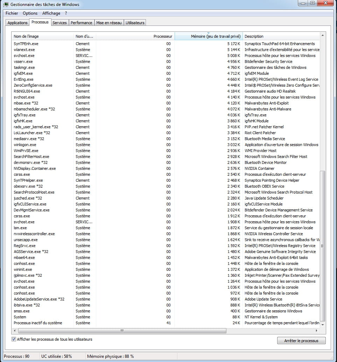
Task: Select the winlogon.exe process
Action: coord(166,145)
